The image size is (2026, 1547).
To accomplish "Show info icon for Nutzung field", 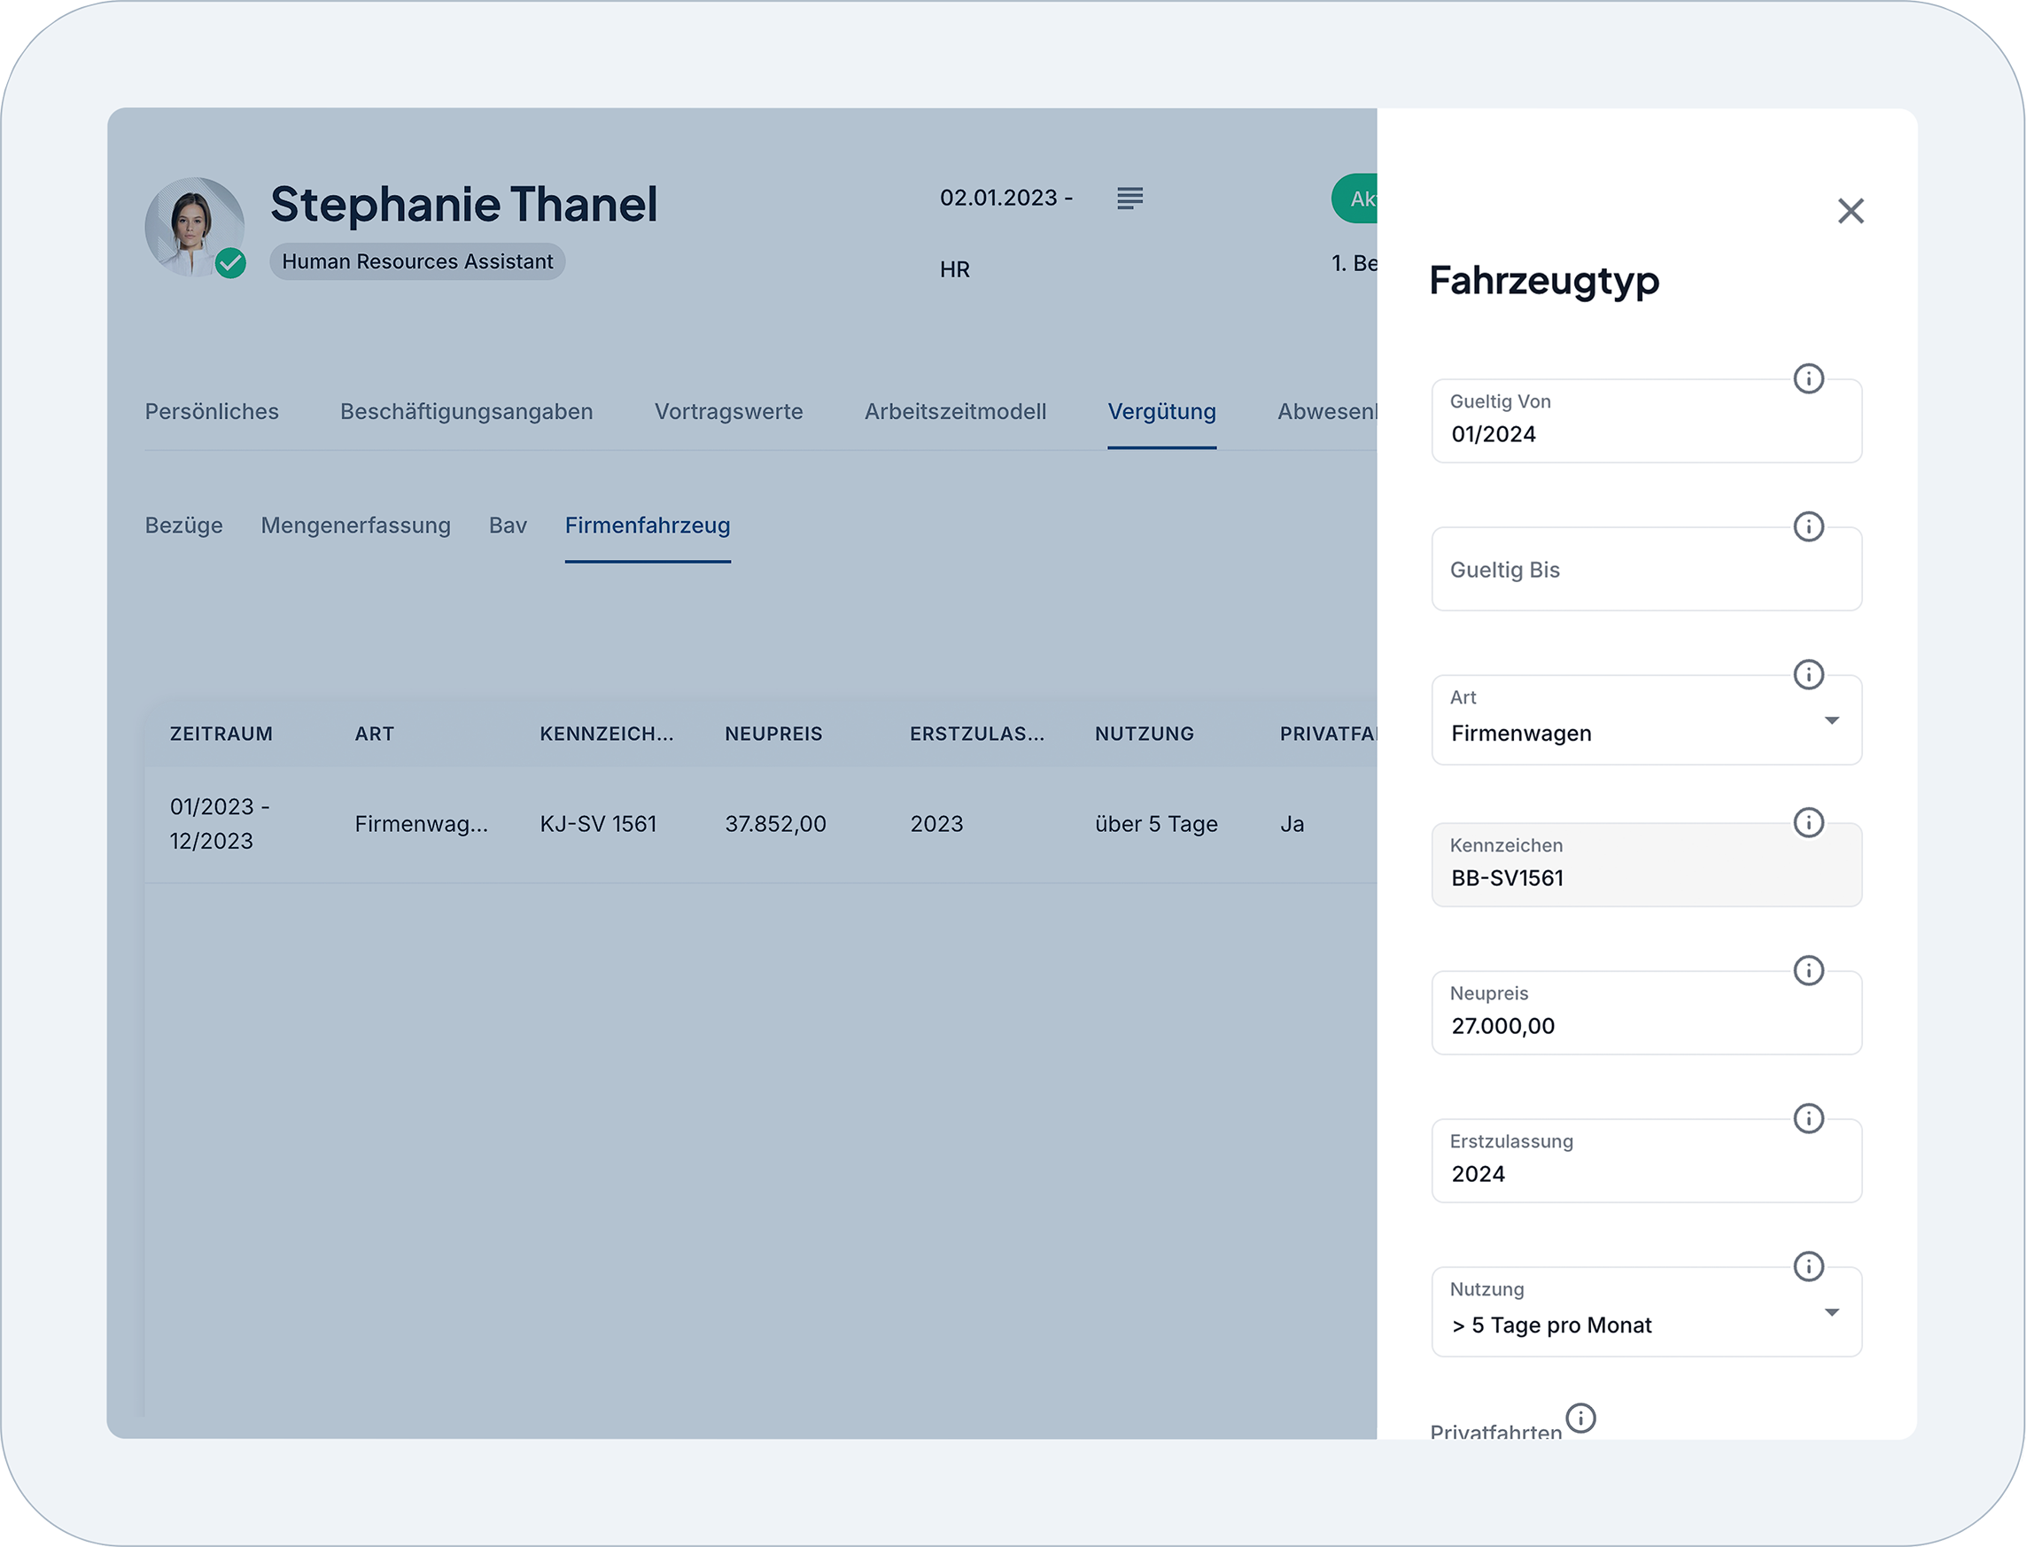I will (1808, 1266).
